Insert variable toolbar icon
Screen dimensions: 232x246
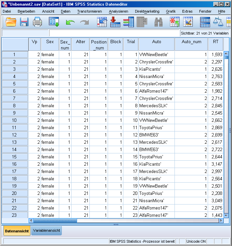point(188,22)
